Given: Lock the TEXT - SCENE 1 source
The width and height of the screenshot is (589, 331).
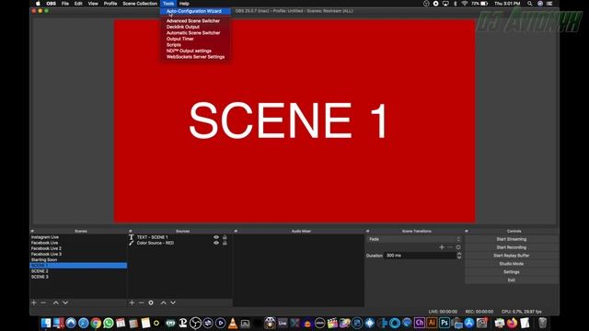Looking at the screenshot, I should click(225, 237).
